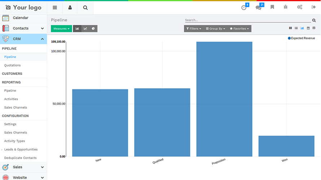Screen dimensions: 321x180
Task: Click the Your logo text
Action: click(x=27, y=8)
